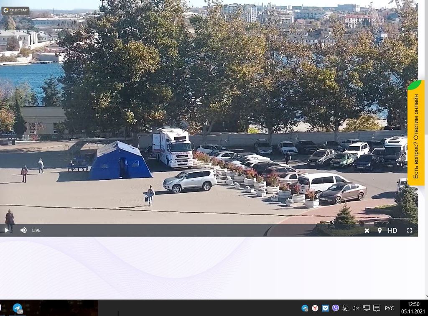Viewport: 428px width, 316px height.
Task: Toggle HD video quality
Action: (392, 230)
